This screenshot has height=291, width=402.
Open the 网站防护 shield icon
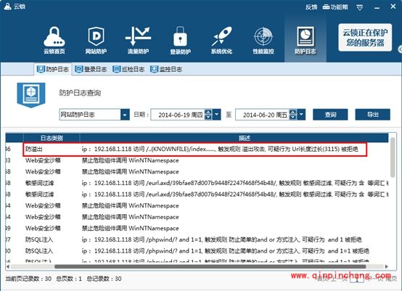point(96,40)
